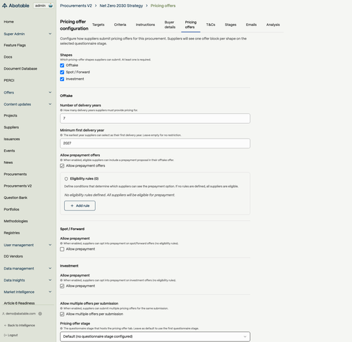The image size is (352, 342).
Task: Enable Allow prepayment under Spot / Forward
Action: (62, 249)
